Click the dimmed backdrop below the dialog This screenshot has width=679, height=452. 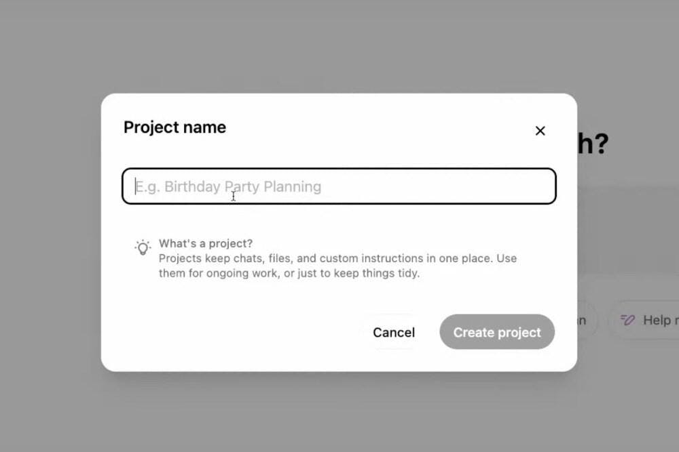pyautogui.click(x=339, y=412)
